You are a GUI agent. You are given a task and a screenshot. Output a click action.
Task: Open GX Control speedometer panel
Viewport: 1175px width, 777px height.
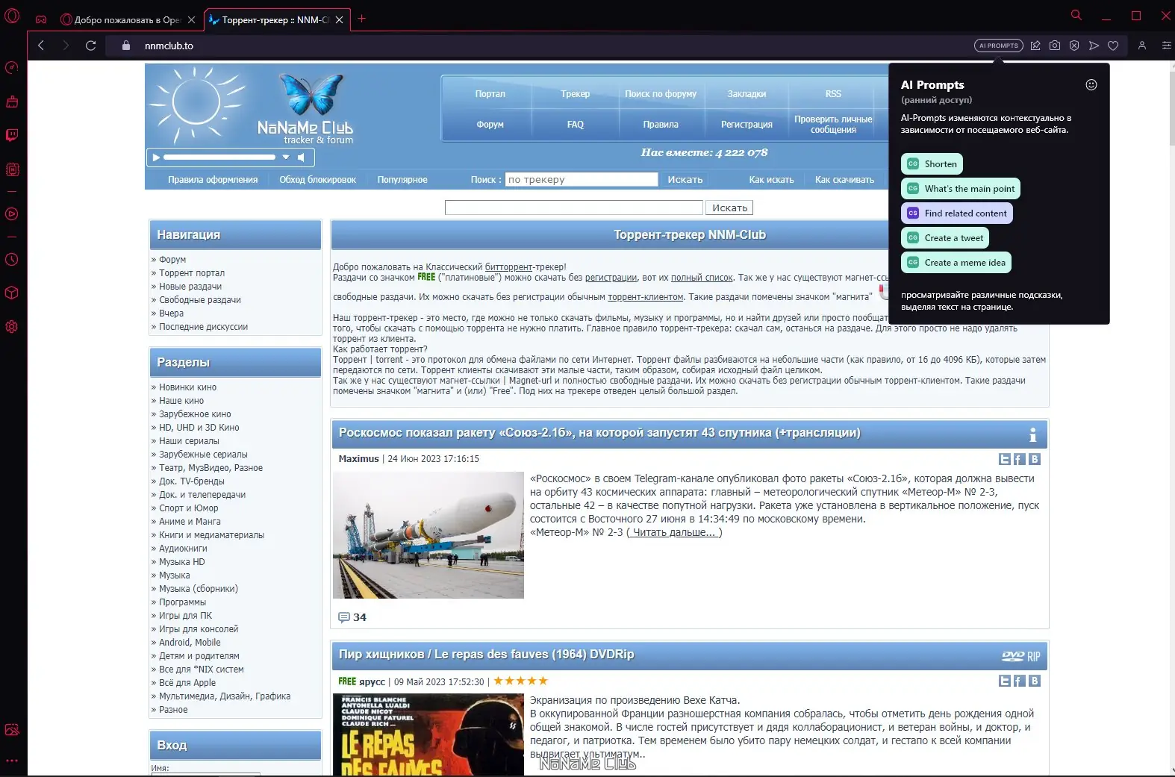click(x=12, y=68)
